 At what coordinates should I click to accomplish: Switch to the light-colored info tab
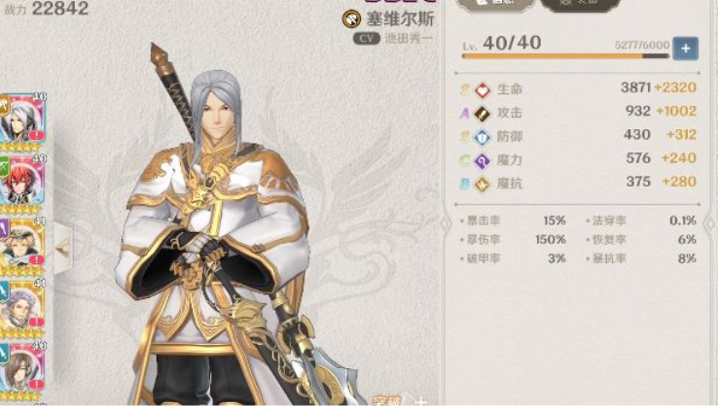point(496,4)
